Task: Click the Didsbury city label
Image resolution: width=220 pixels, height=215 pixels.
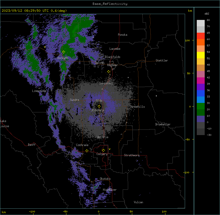Action: point(98,110)
